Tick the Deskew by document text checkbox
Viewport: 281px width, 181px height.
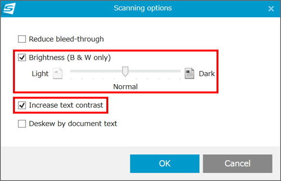pos(22,124)
